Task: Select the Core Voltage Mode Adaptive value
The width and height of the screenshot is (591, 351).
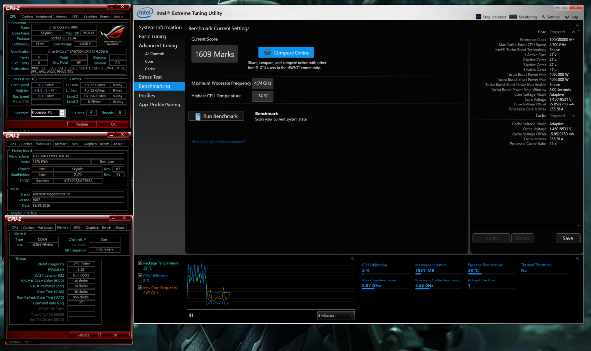Action: (x=557, y=94)
